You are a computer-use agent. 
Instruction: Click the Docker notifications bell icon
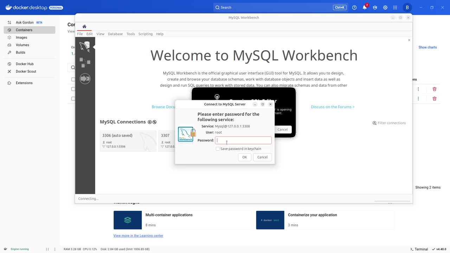tap(365, 7)
